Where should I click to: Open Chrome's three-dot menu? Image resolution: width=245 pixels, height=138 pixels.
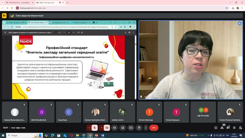[x=242, y=8]
